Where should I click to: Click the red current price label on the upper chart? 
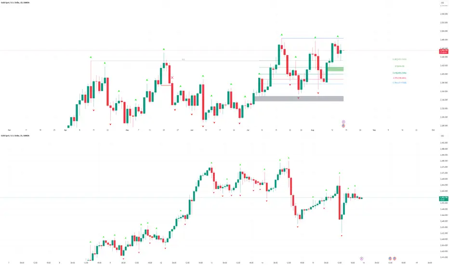[x=442, y=51]
